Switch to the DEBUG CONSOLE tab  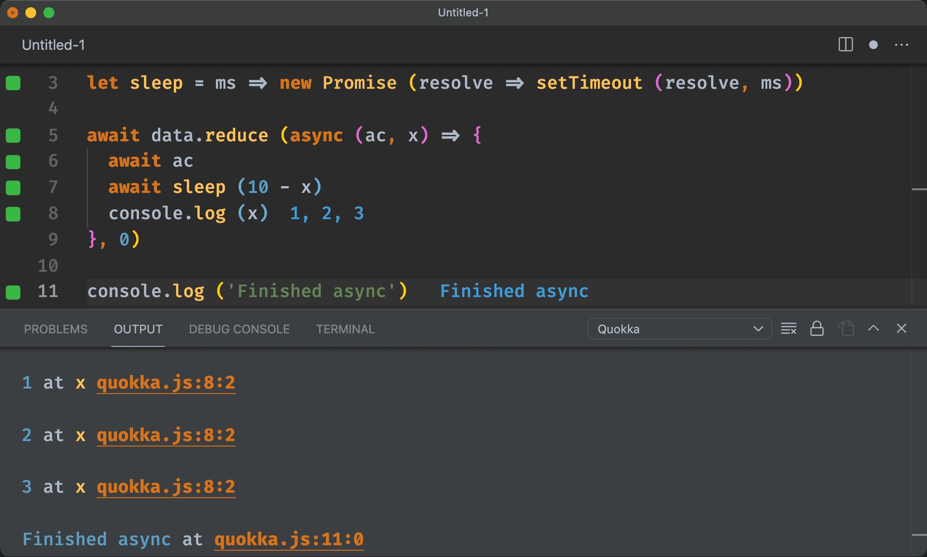[239, 329]
